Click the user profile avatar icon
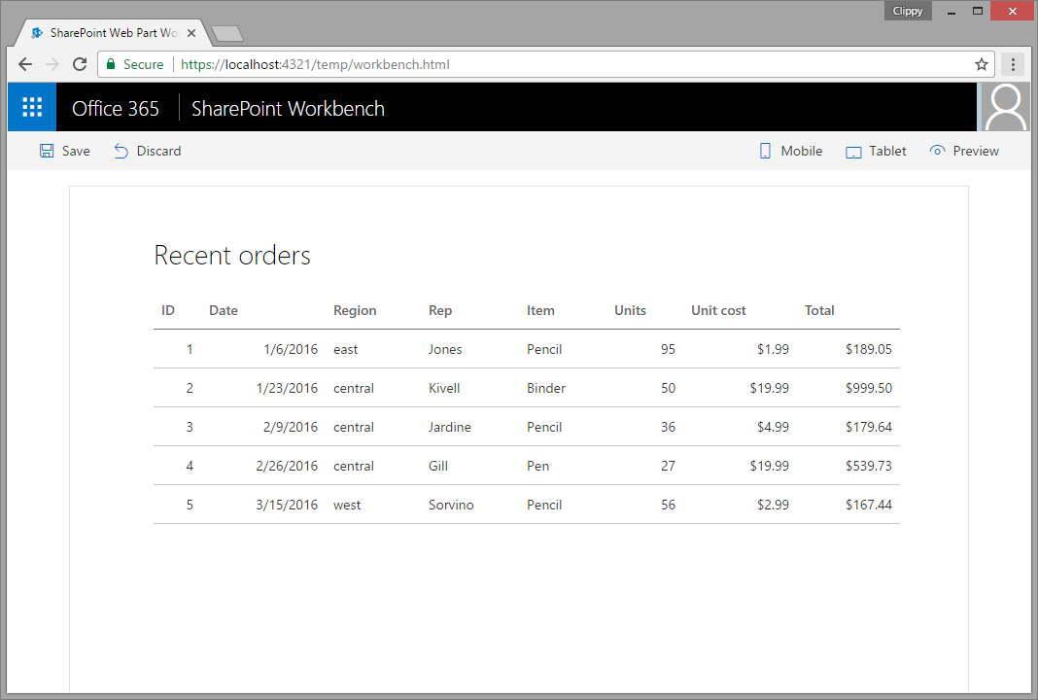1038x700 pixels. tap(1006, 107)
